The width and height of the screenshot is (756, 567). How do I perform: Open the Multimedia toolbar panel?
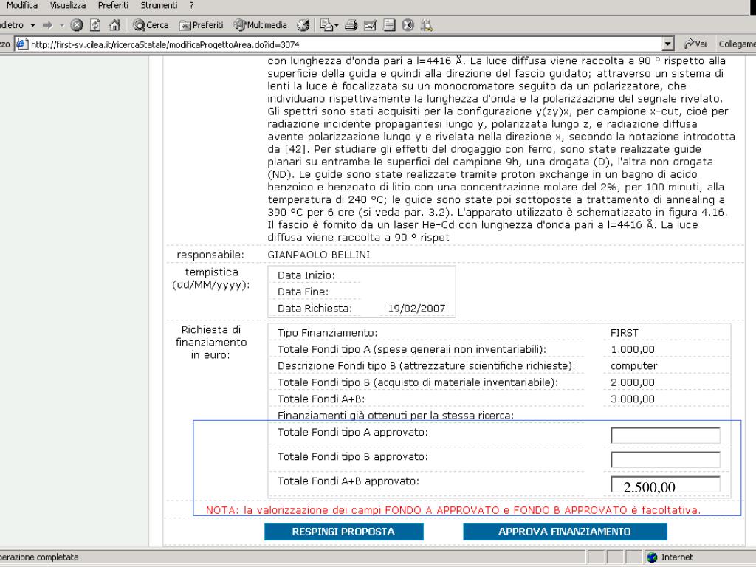pos(261,25)
